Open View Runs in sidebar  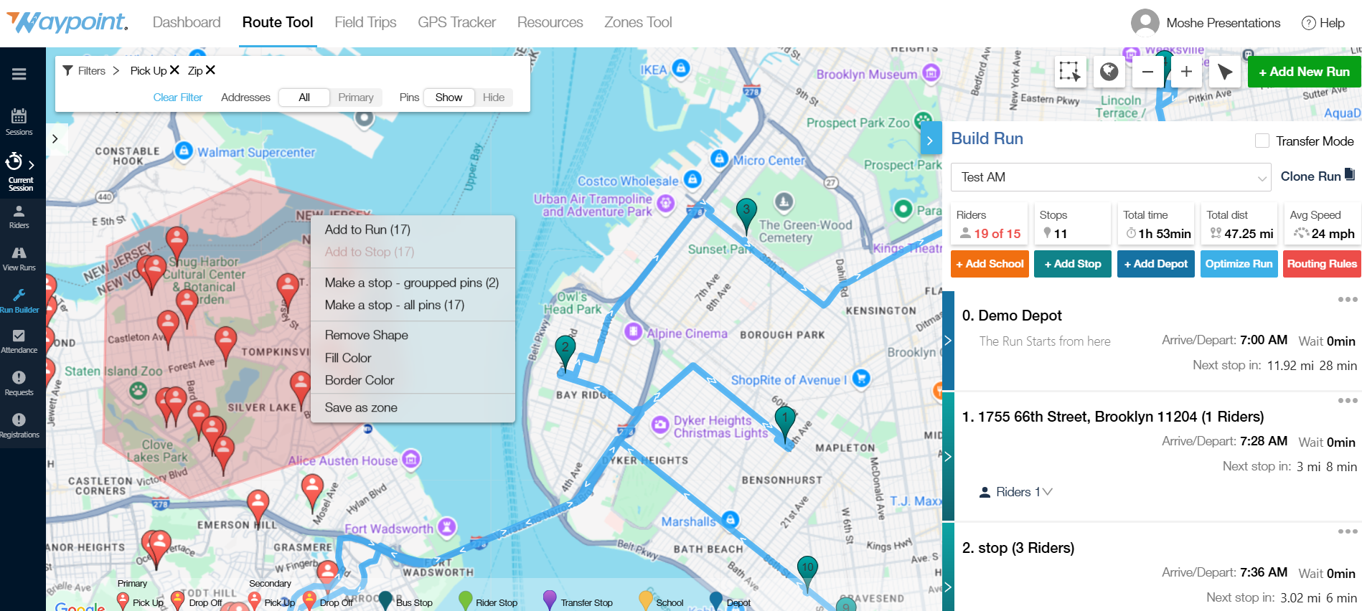click(x=19, y=259)
